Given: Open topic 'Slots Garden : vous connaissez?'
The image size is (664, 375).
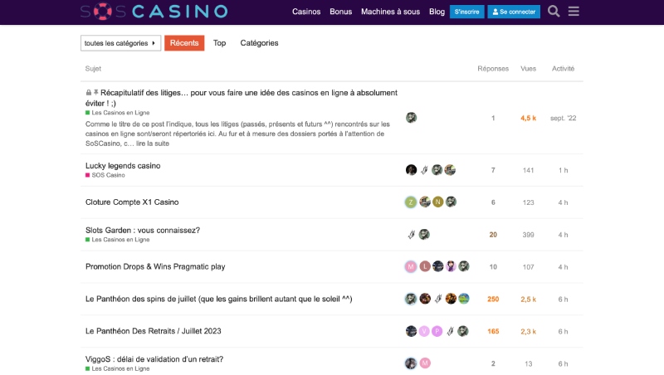Looking at the screenshot, I should (x=142, y=231).
